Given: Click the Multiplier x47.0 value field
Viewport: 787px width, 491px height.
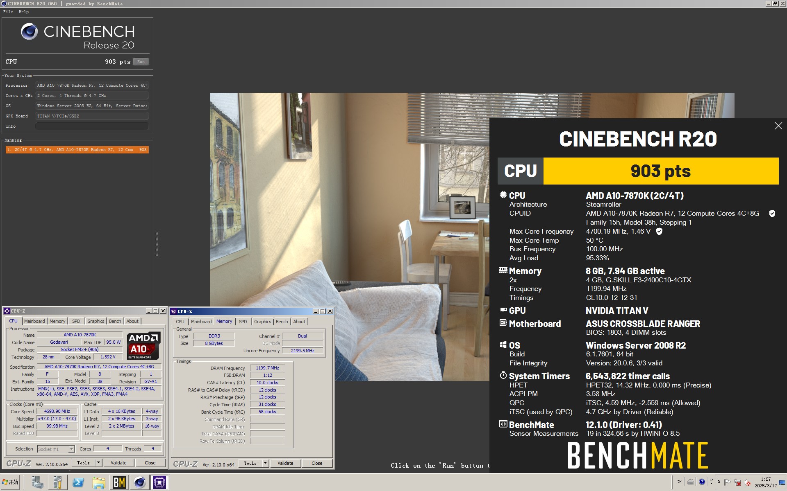Looking at the screenshot, I should tap(57, 419).
